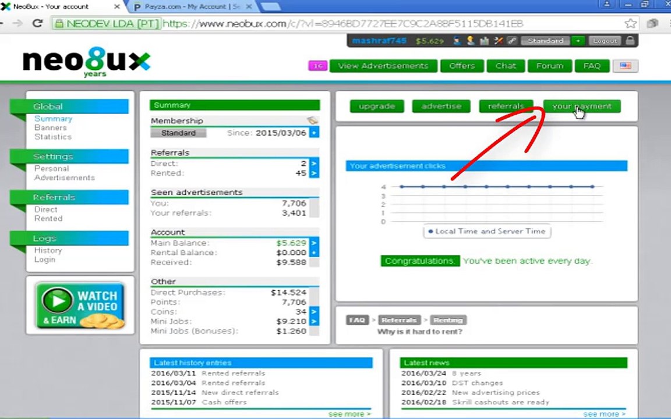The image size is (671, 419).
Task: Click the grey FAQ breadcrumb tag
Action: (357, 320)
